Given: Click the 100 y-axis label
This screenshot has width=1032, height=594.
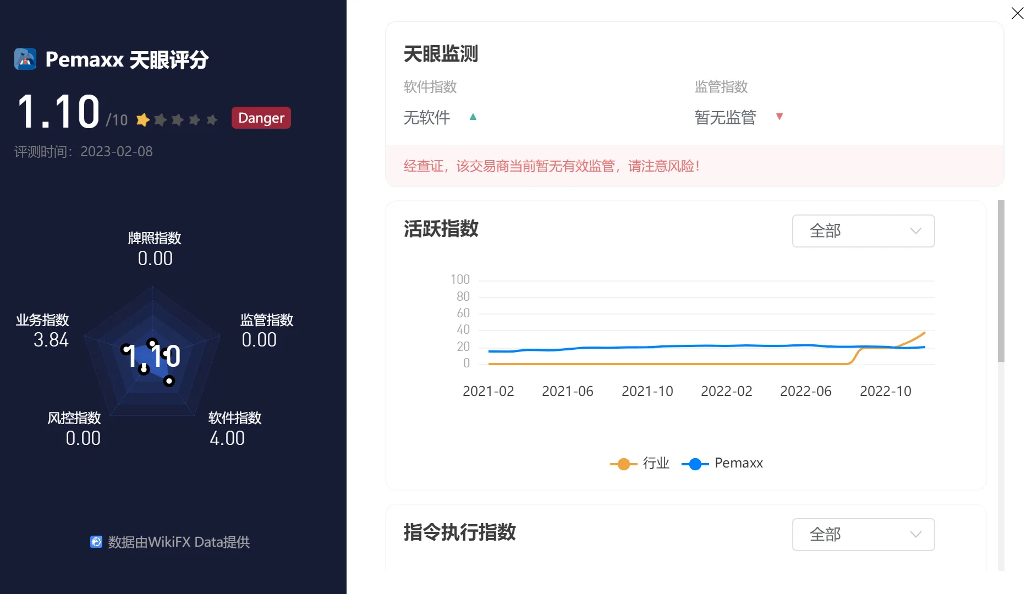Looking at the screenshot, I should coord(460,279).
